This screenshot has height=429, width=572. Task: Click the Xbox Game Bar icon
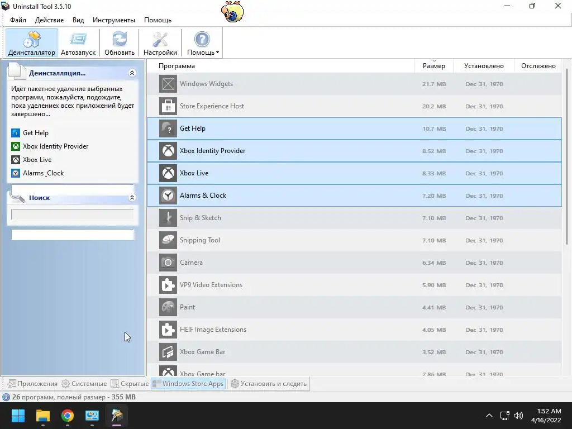click(168, 352)
